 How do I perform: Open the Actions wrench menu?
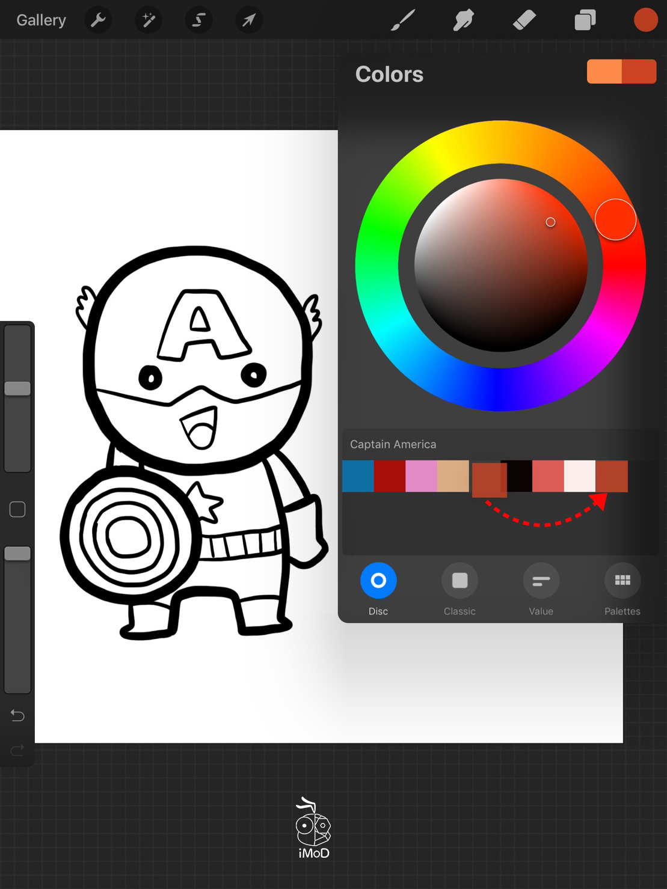98,20
